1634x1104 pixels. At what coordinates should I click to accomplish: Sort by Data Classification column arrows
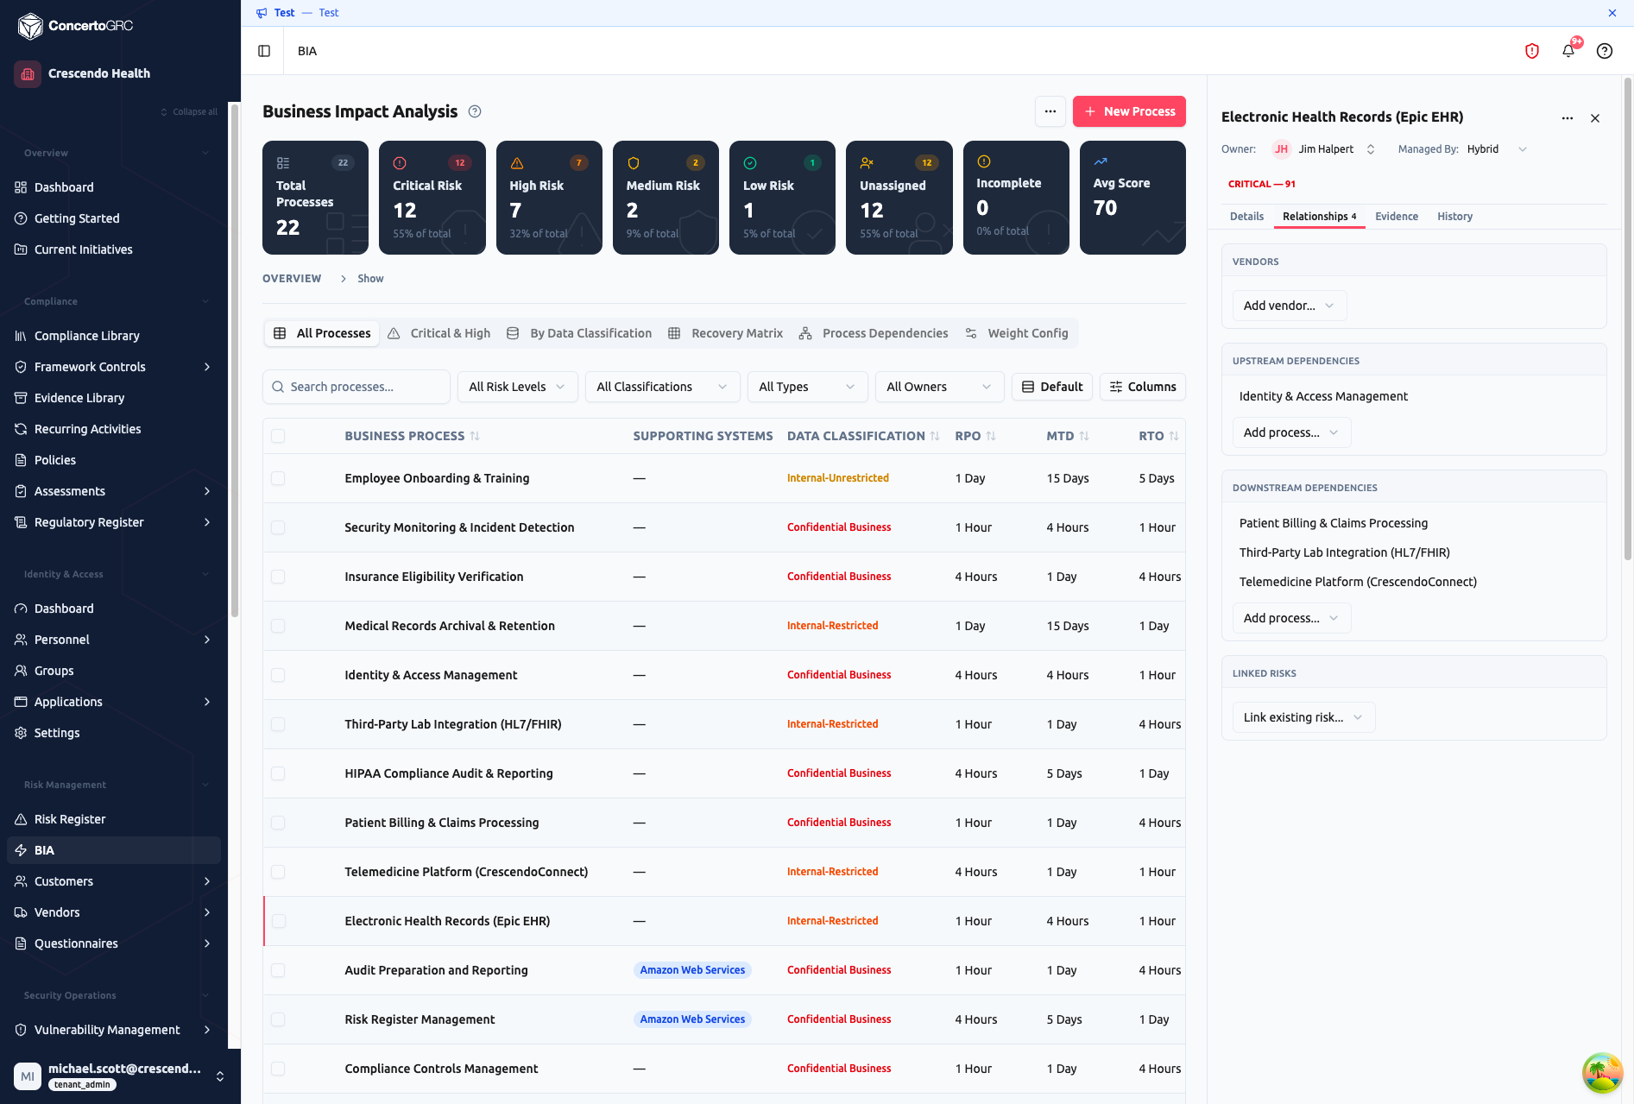coord(935,436)
